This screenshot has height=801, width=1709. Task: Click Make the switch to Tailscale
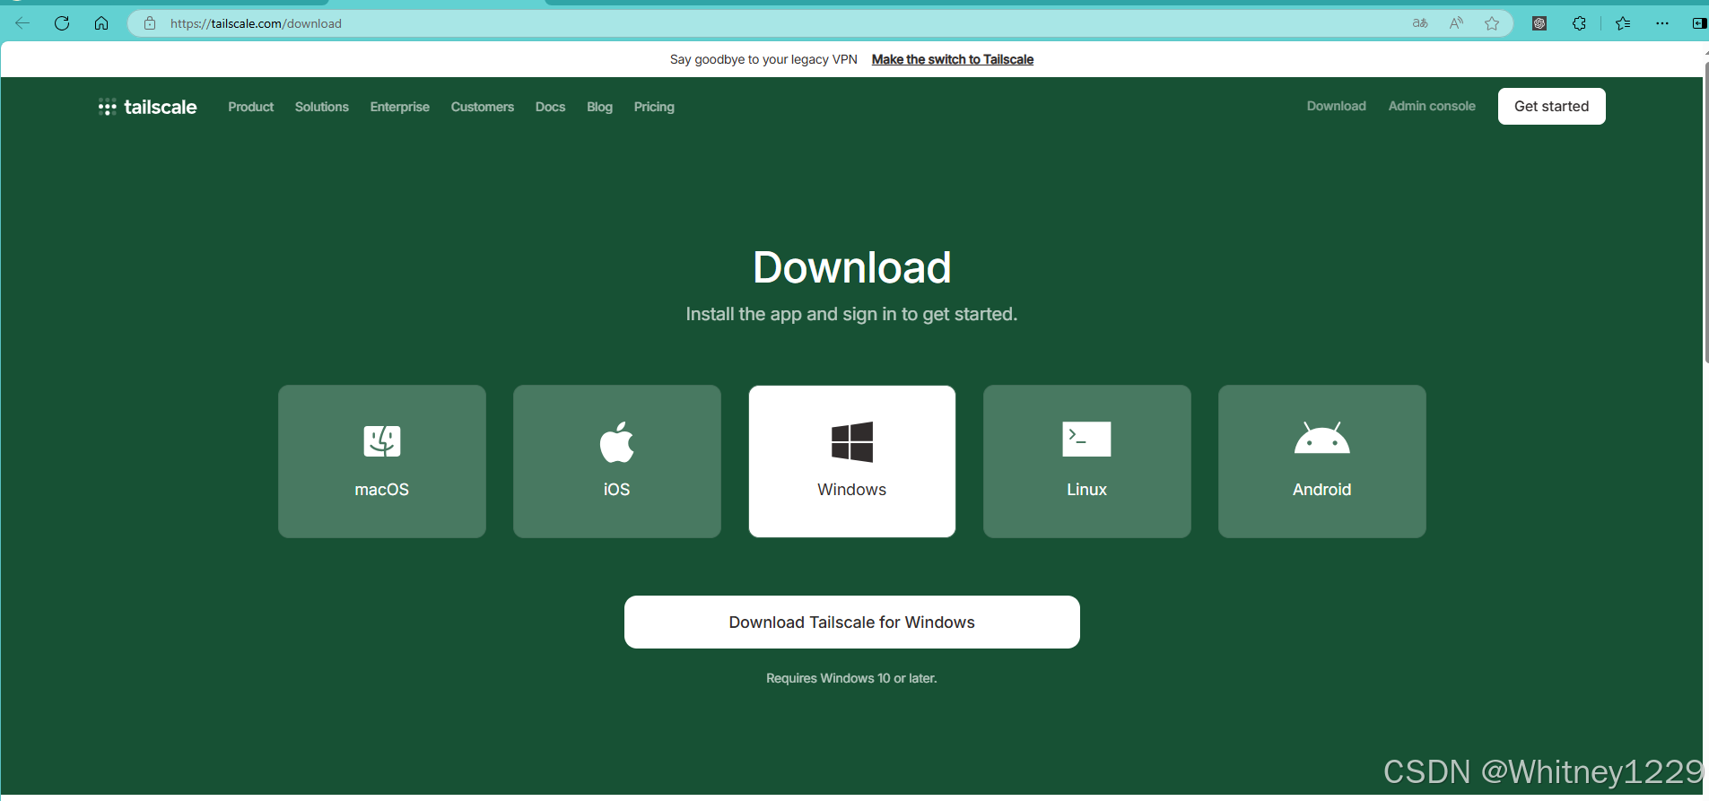953,59
